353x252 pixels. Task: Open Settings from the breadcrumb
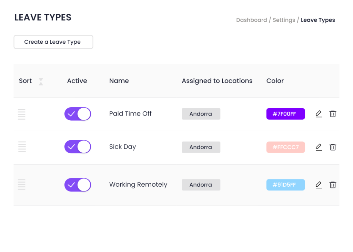[284, 20]
